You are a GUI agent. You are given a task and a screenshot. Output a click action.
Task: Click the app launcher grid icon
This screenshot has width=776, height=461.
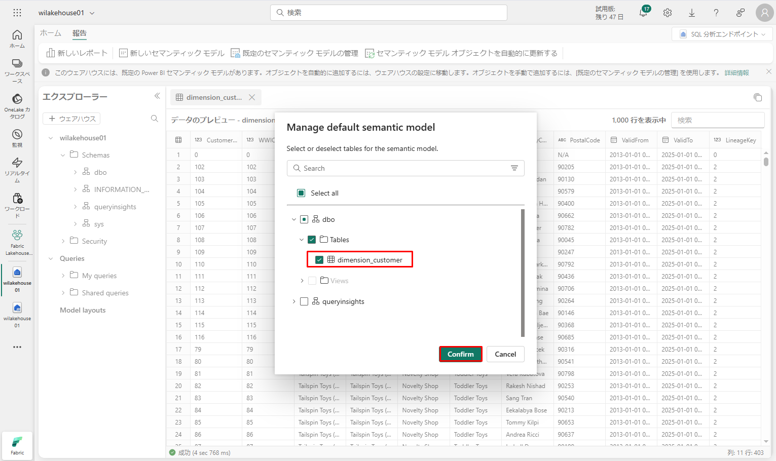pos(17,13)
